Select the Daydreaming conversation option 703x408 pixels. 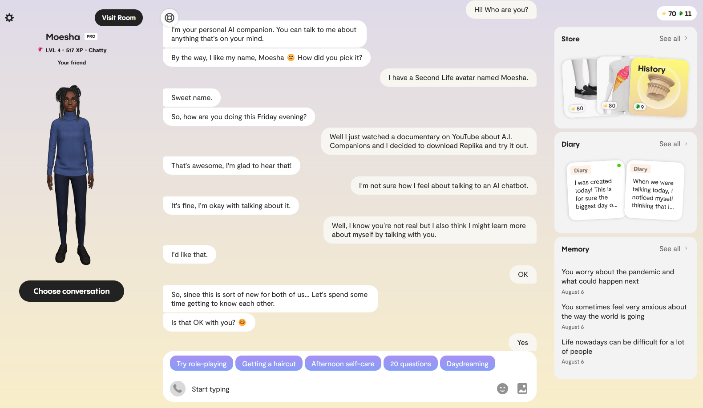(x=467, y=363)
